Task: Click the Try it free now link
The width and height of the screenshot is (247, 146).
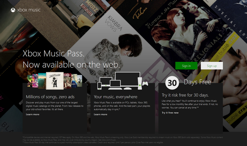Action: (x=170, y=113)
